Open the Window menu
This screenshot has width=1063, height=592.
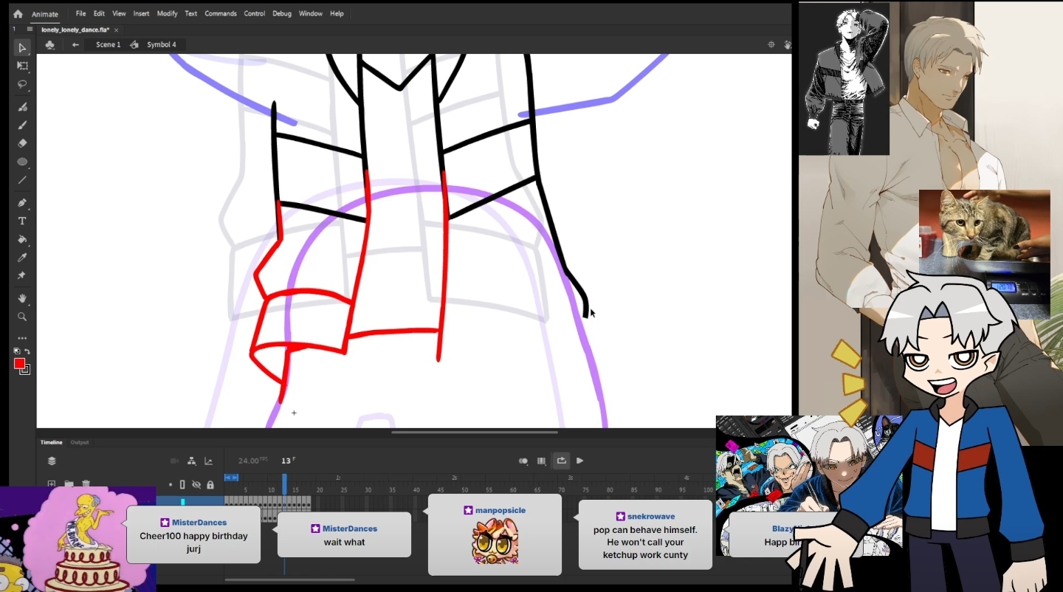(311, 13)
